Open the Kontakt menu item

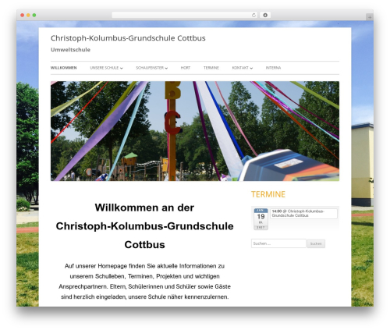coord(240,68)
